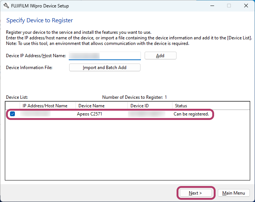Click the 'Specify Device to Register' heading
The width and height of the screenshot is (255, 202).
39,20
